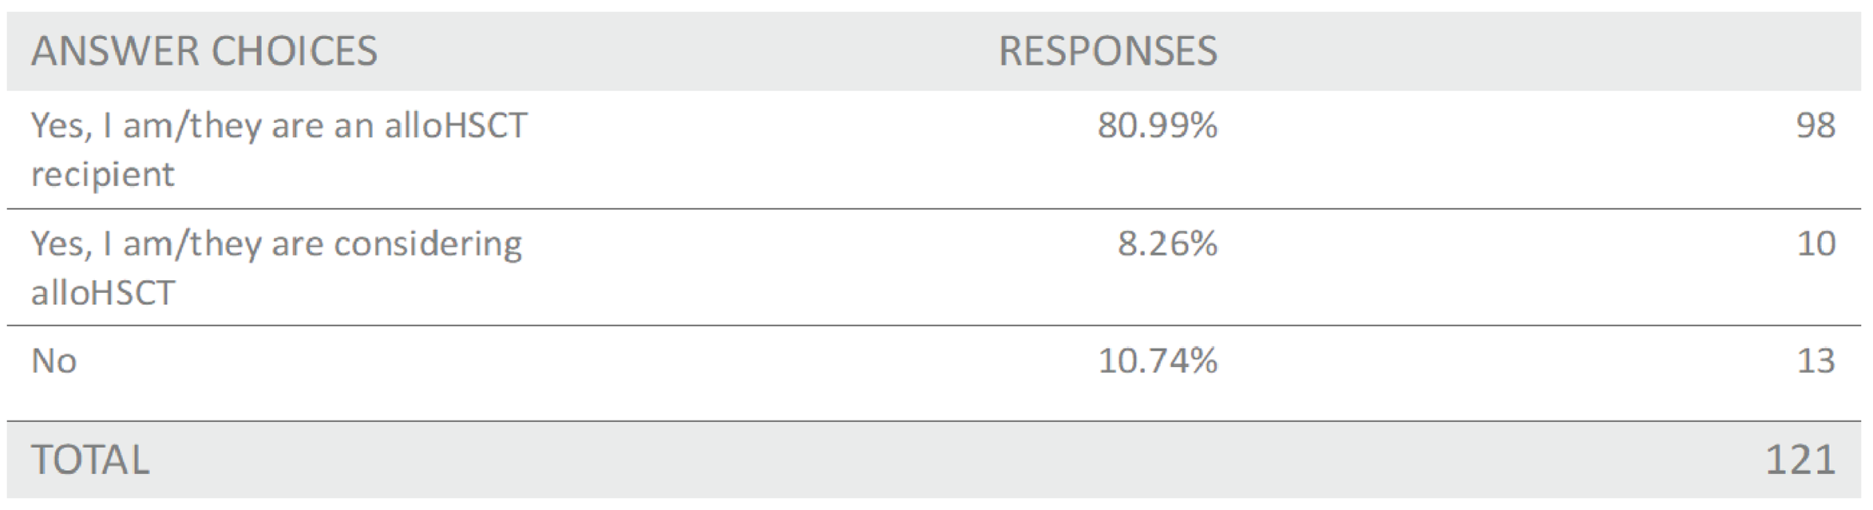Click the response count 10
The width and height of the screenshot is (1873, 510).
tap(1816, 244)
